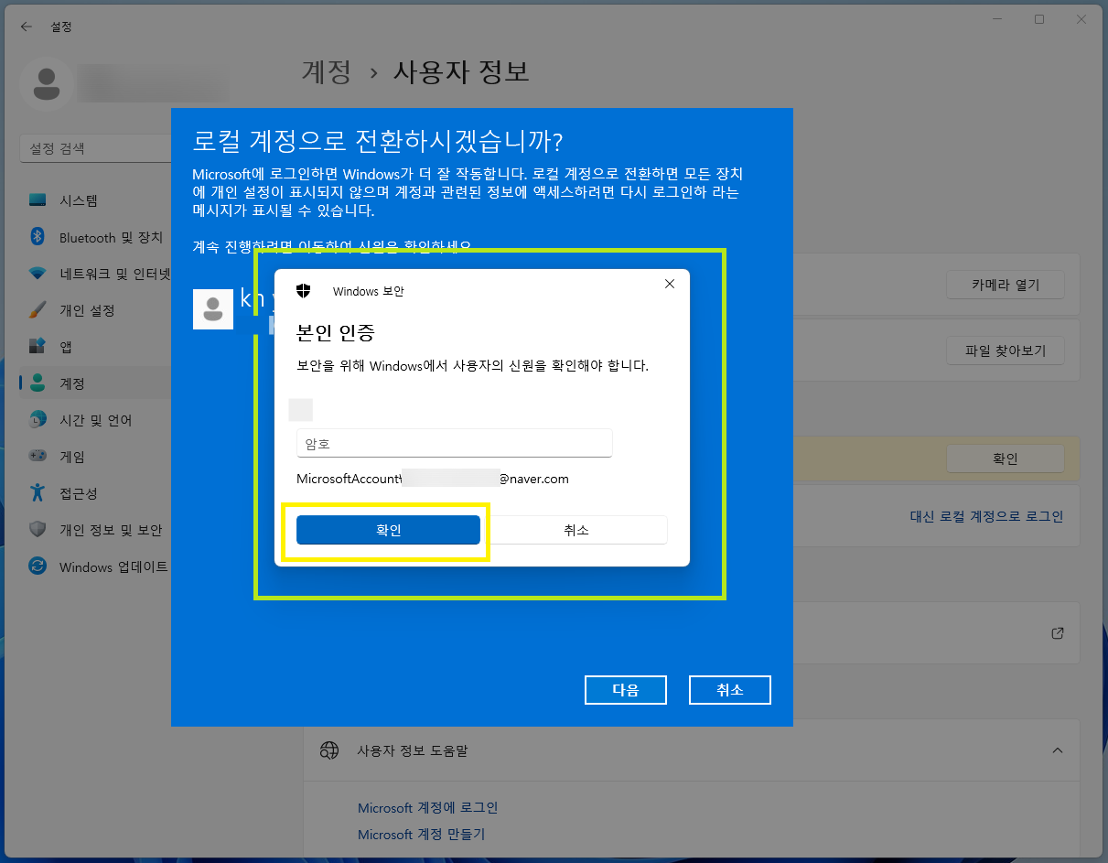This screenshot has width=1108, height=863.
Task: Click the 확인 button in the yellow banner
Action: tap(1006, 458)
